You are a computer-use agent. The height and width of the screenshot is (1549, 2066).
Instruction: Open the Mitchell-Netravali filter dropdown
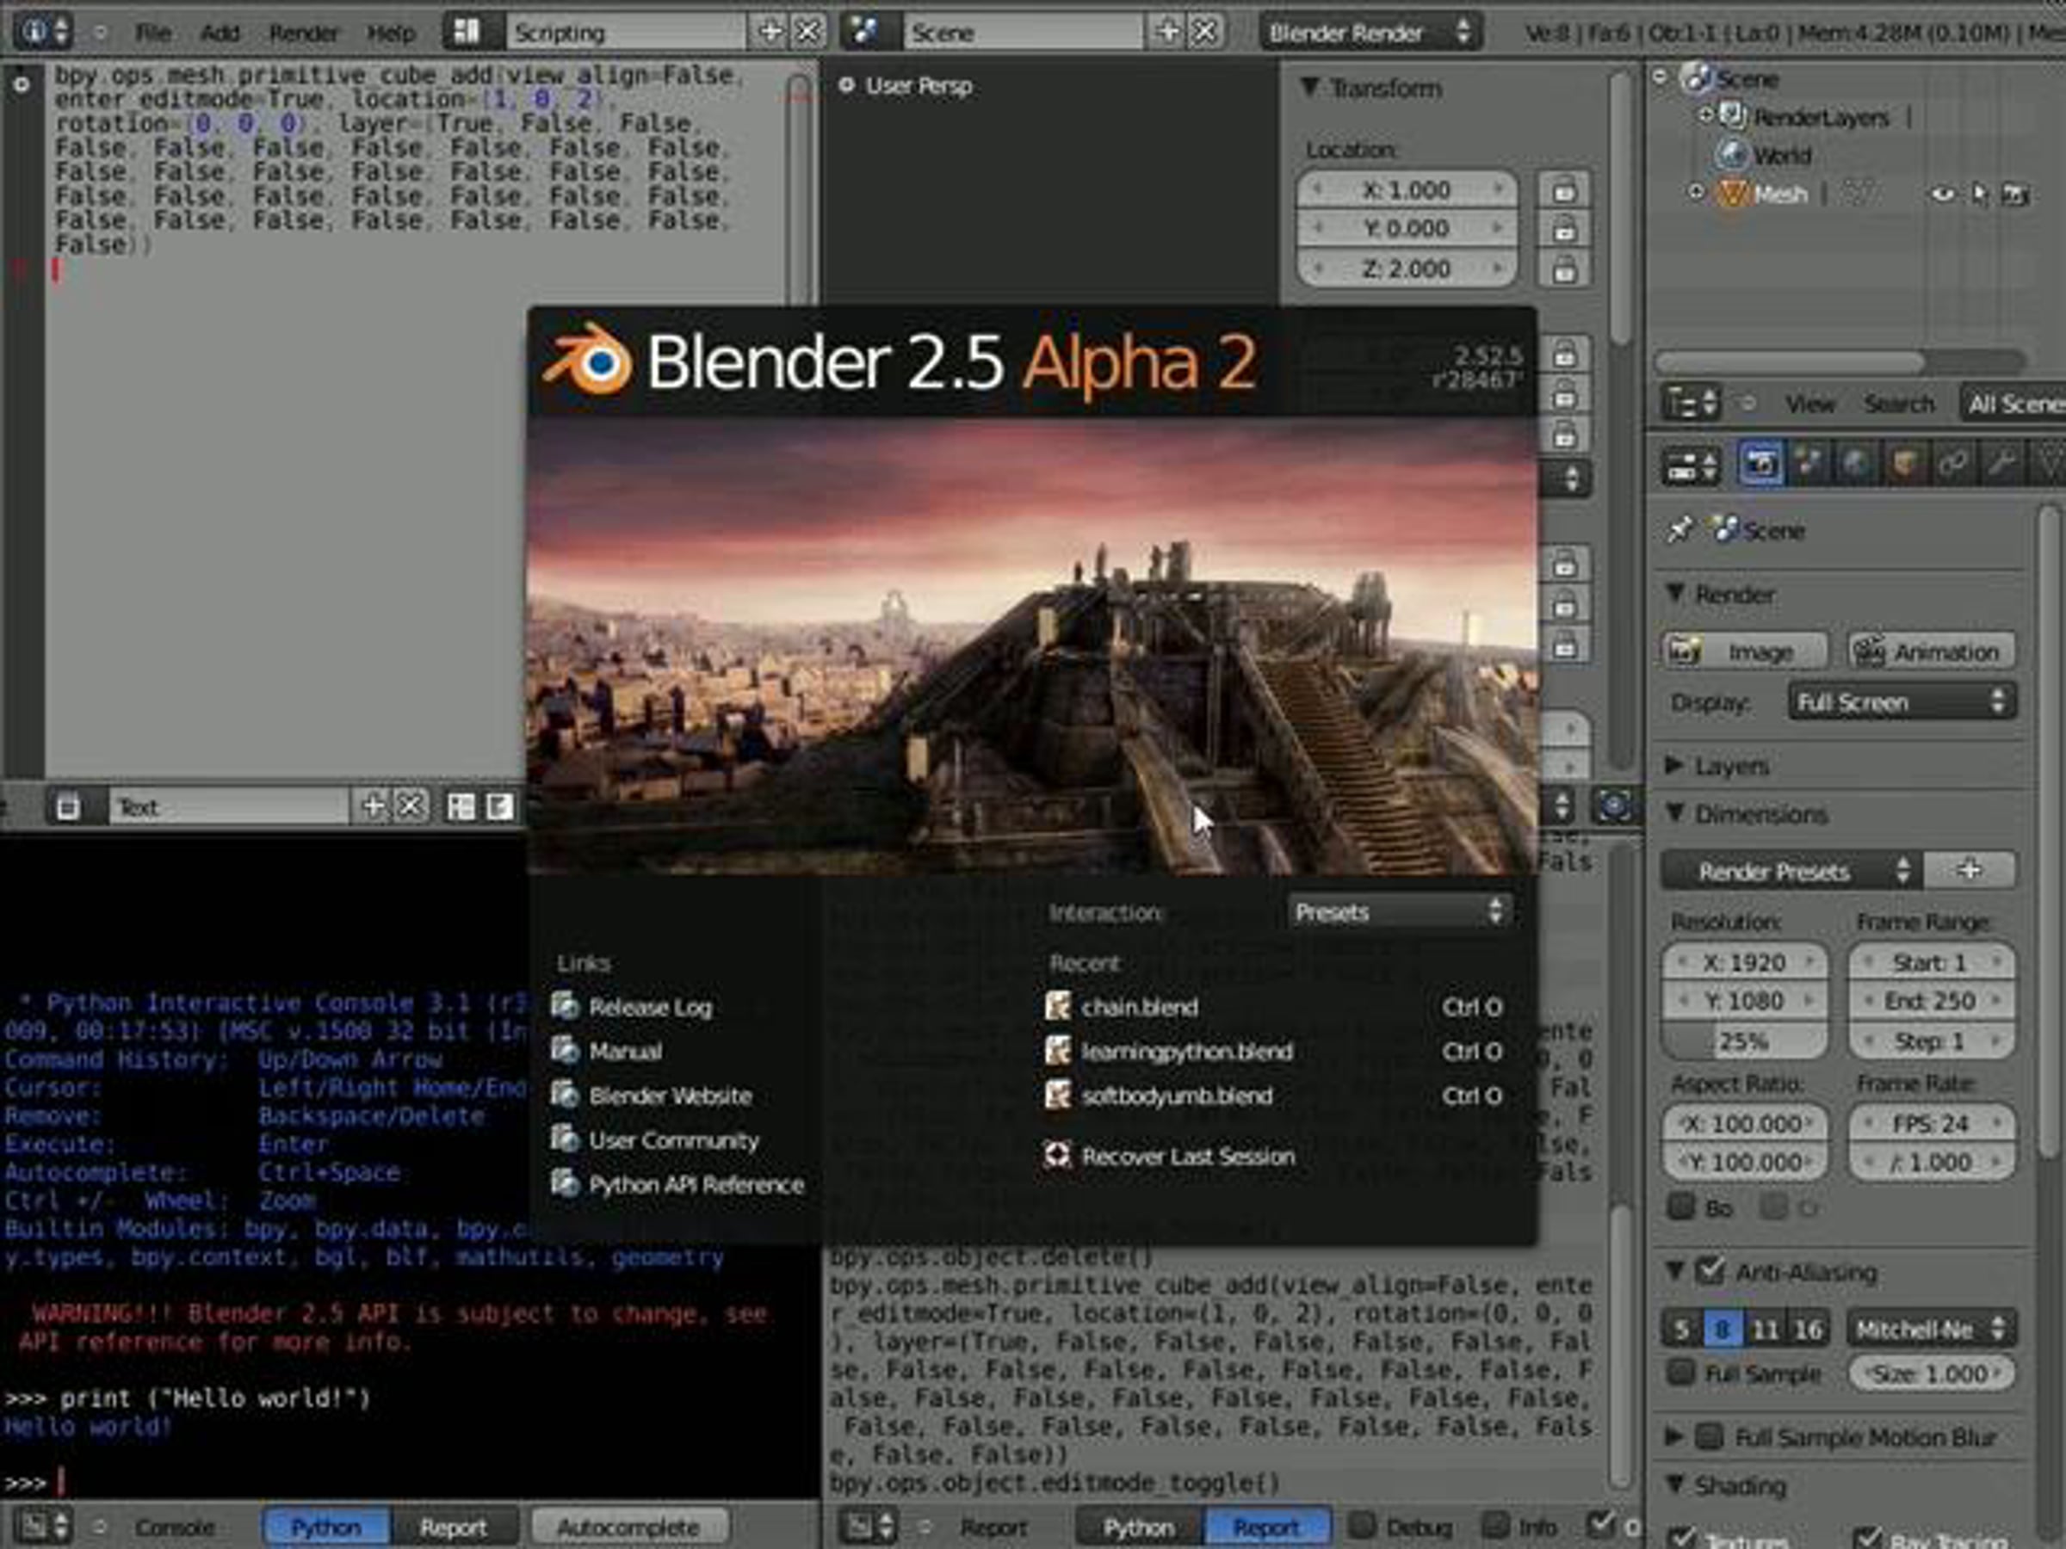[1931, 1330]
